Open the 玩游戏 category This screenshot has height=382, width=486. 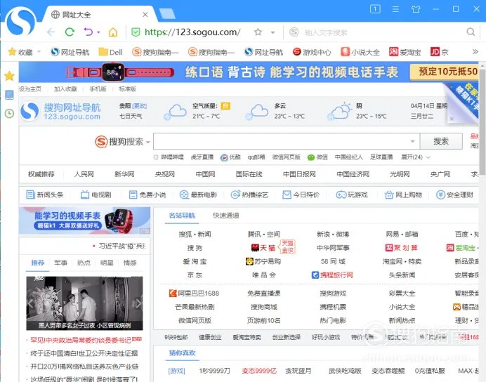pyautogui.click(x=352, y=195)
